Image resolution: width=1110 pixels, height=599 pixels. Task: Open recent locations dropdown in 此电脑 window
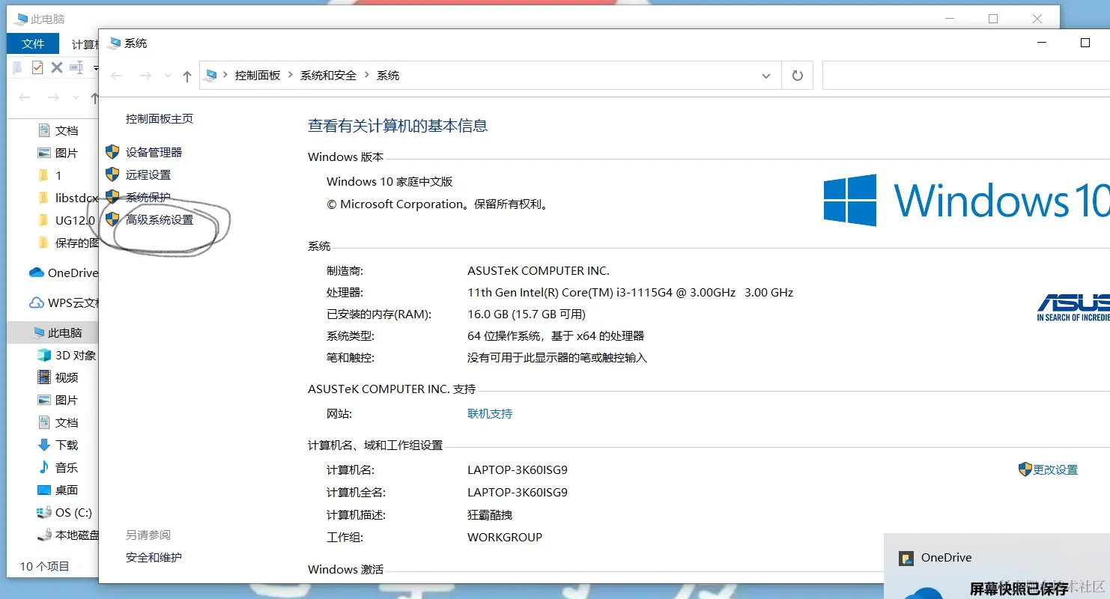76,98
